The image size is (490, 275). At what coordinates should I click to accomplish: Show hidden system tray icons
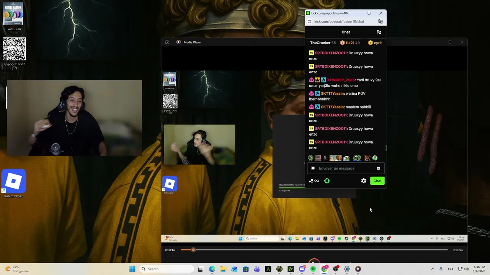point(433,269)
